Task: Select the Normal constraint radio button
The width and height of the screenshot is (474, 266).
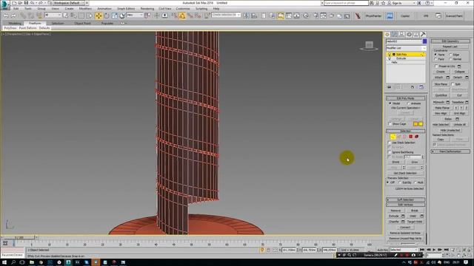Action: [x=450, y=59]
